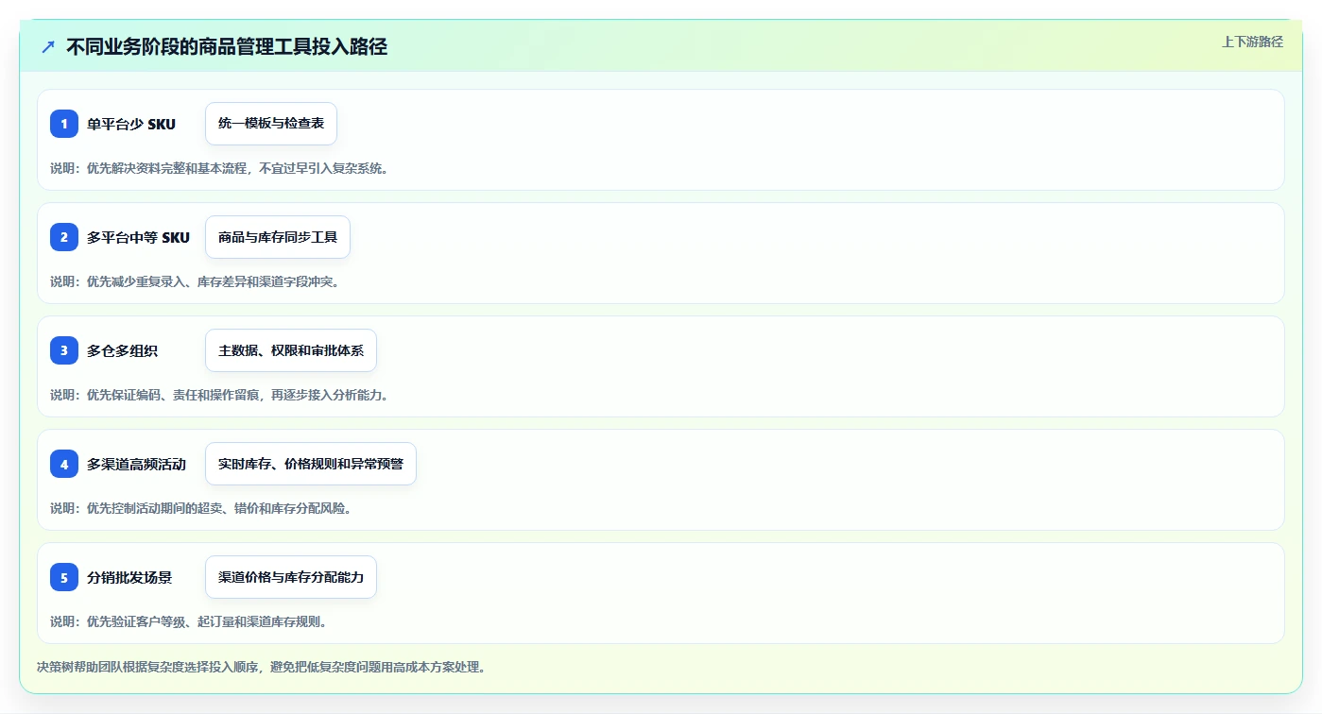Click step number 2 badge
This screenshot has width=1322, height=714.
click(64, 237)
